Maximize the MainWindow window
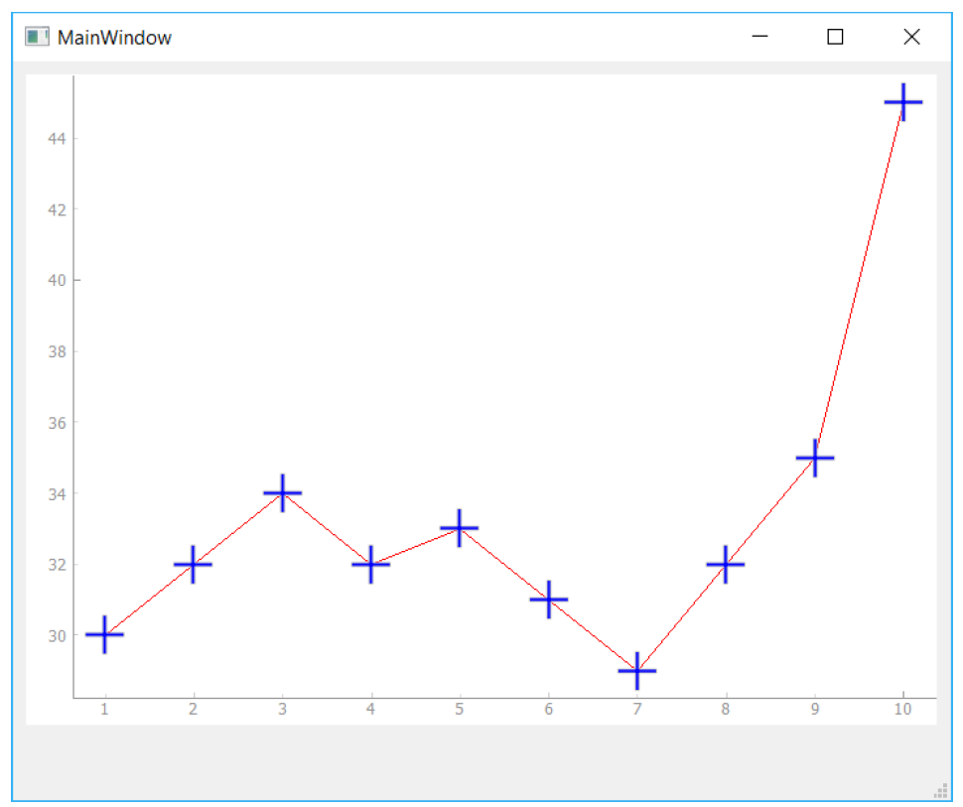The height and width of the screenshot is (807, 963). (x=835, y=37)
